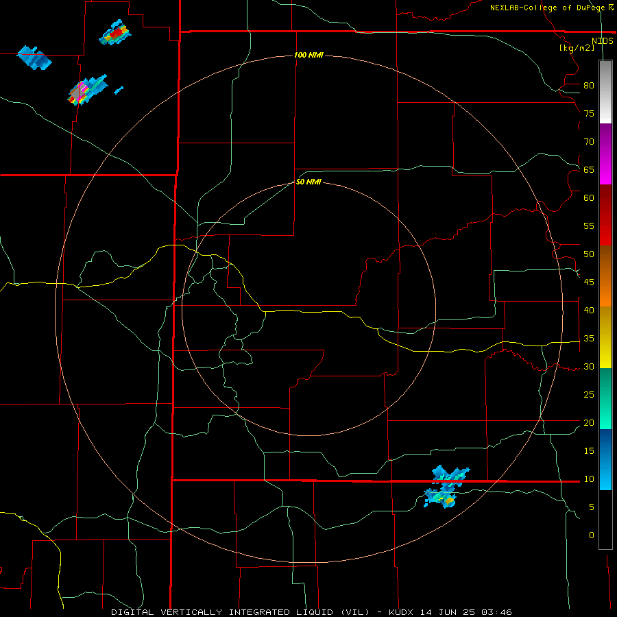This screenshot has height=617, width=617.
Task: Click the 25 value on the scale
Action: [x=589, y=395]
